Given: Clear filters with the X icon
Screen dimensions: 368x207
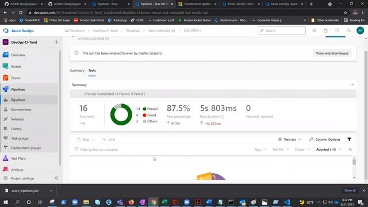Looking at the screenshot, I should [350, 149].
